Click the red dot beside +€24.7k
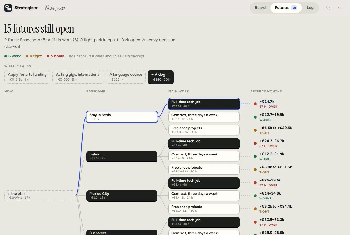Screen dimensions: 350x235 click(255, 104)
